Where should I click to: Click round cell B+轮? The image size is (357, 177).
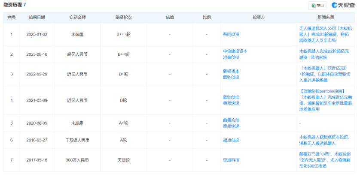(x=124, y=74)
